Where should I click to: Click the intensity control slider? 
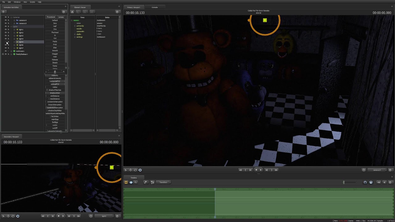55,75
